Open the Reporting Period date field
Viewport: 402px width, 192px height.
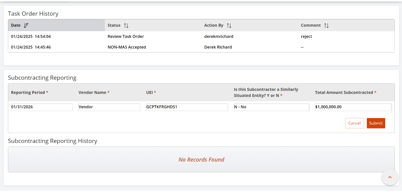pyautogui.click(x=42, y=107)
